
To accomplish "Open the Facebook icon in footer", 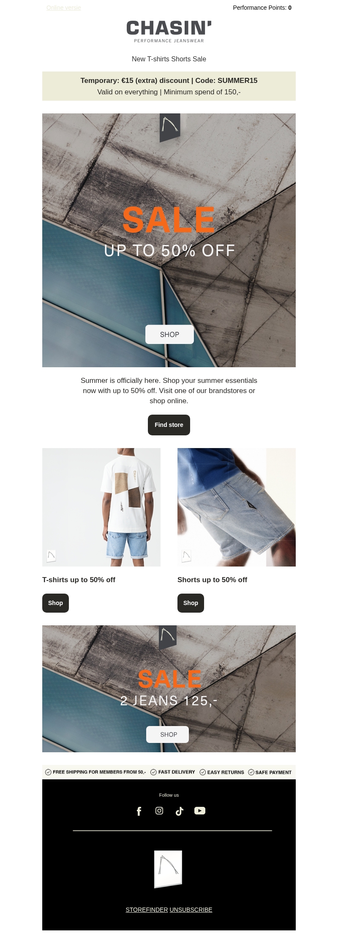I will (x=139, y=811).
